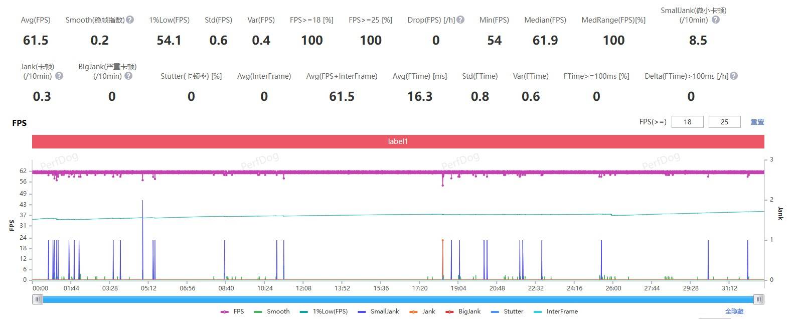This screenshot has width=799, height=319.
Task: Click the BigJank(严重卡顿) help icon
Action: [128, 76]
